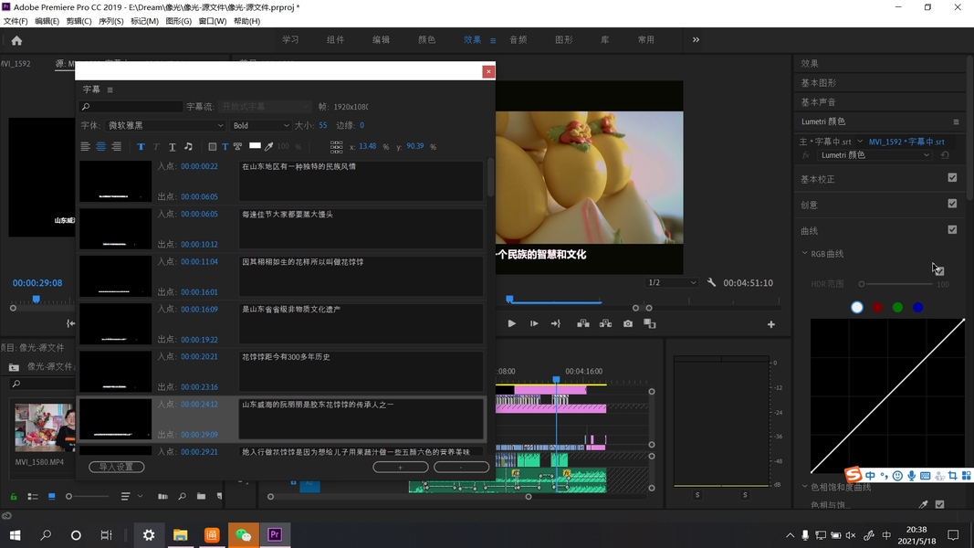
Task: Create a new bin in project panel
Action: (x=201, y=497)
